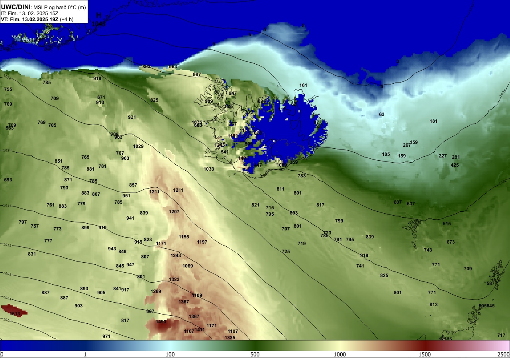Viewport: 510px width, 358px height.
Task: Click the 500 label on color scale
Action: (255, 355)
